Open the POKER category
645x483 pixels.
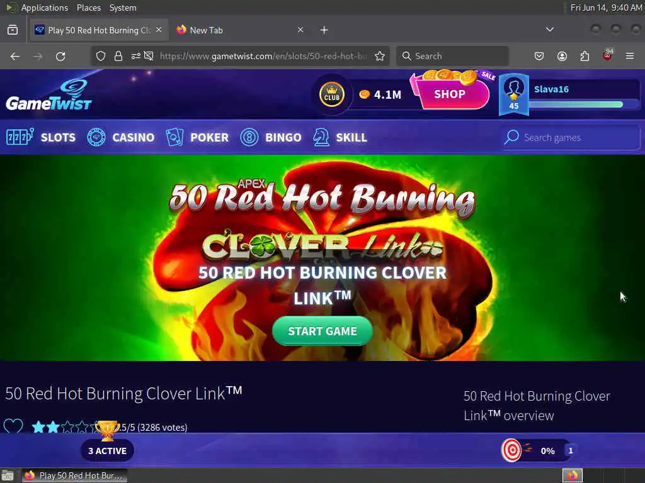(x=197, y=137)
